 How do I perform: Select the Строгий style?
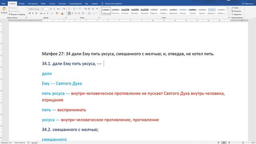193,11
